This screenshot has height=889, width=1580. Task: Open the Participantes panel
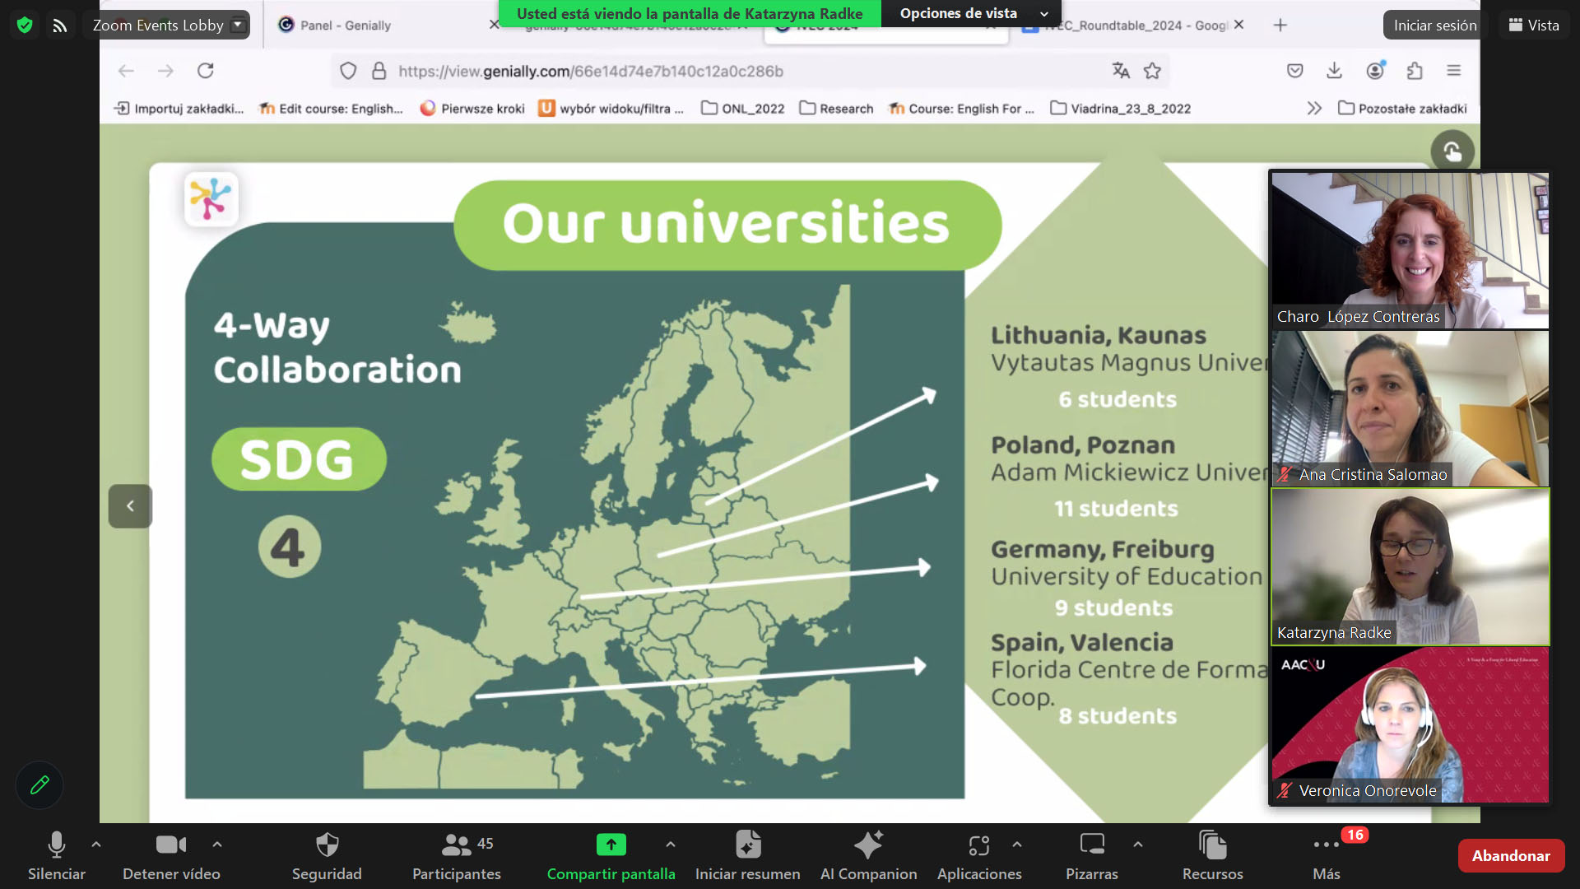457,856
